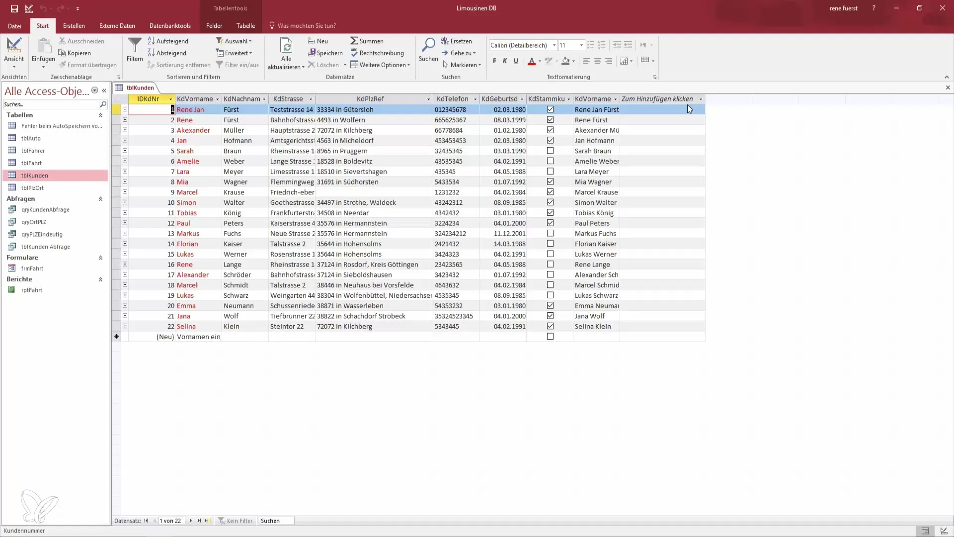Open font size dropdown

(x=581, y=45)
